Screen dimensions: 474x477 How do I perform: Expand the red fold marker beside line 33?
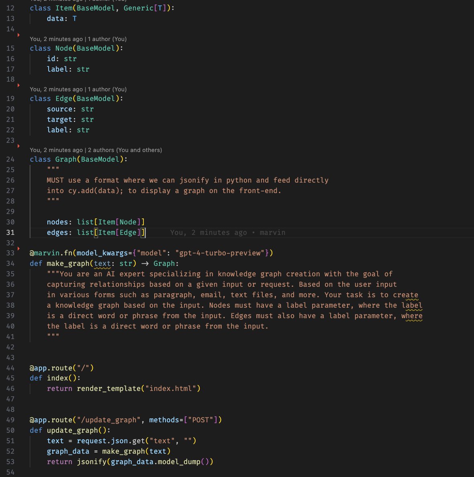(18, 248)
